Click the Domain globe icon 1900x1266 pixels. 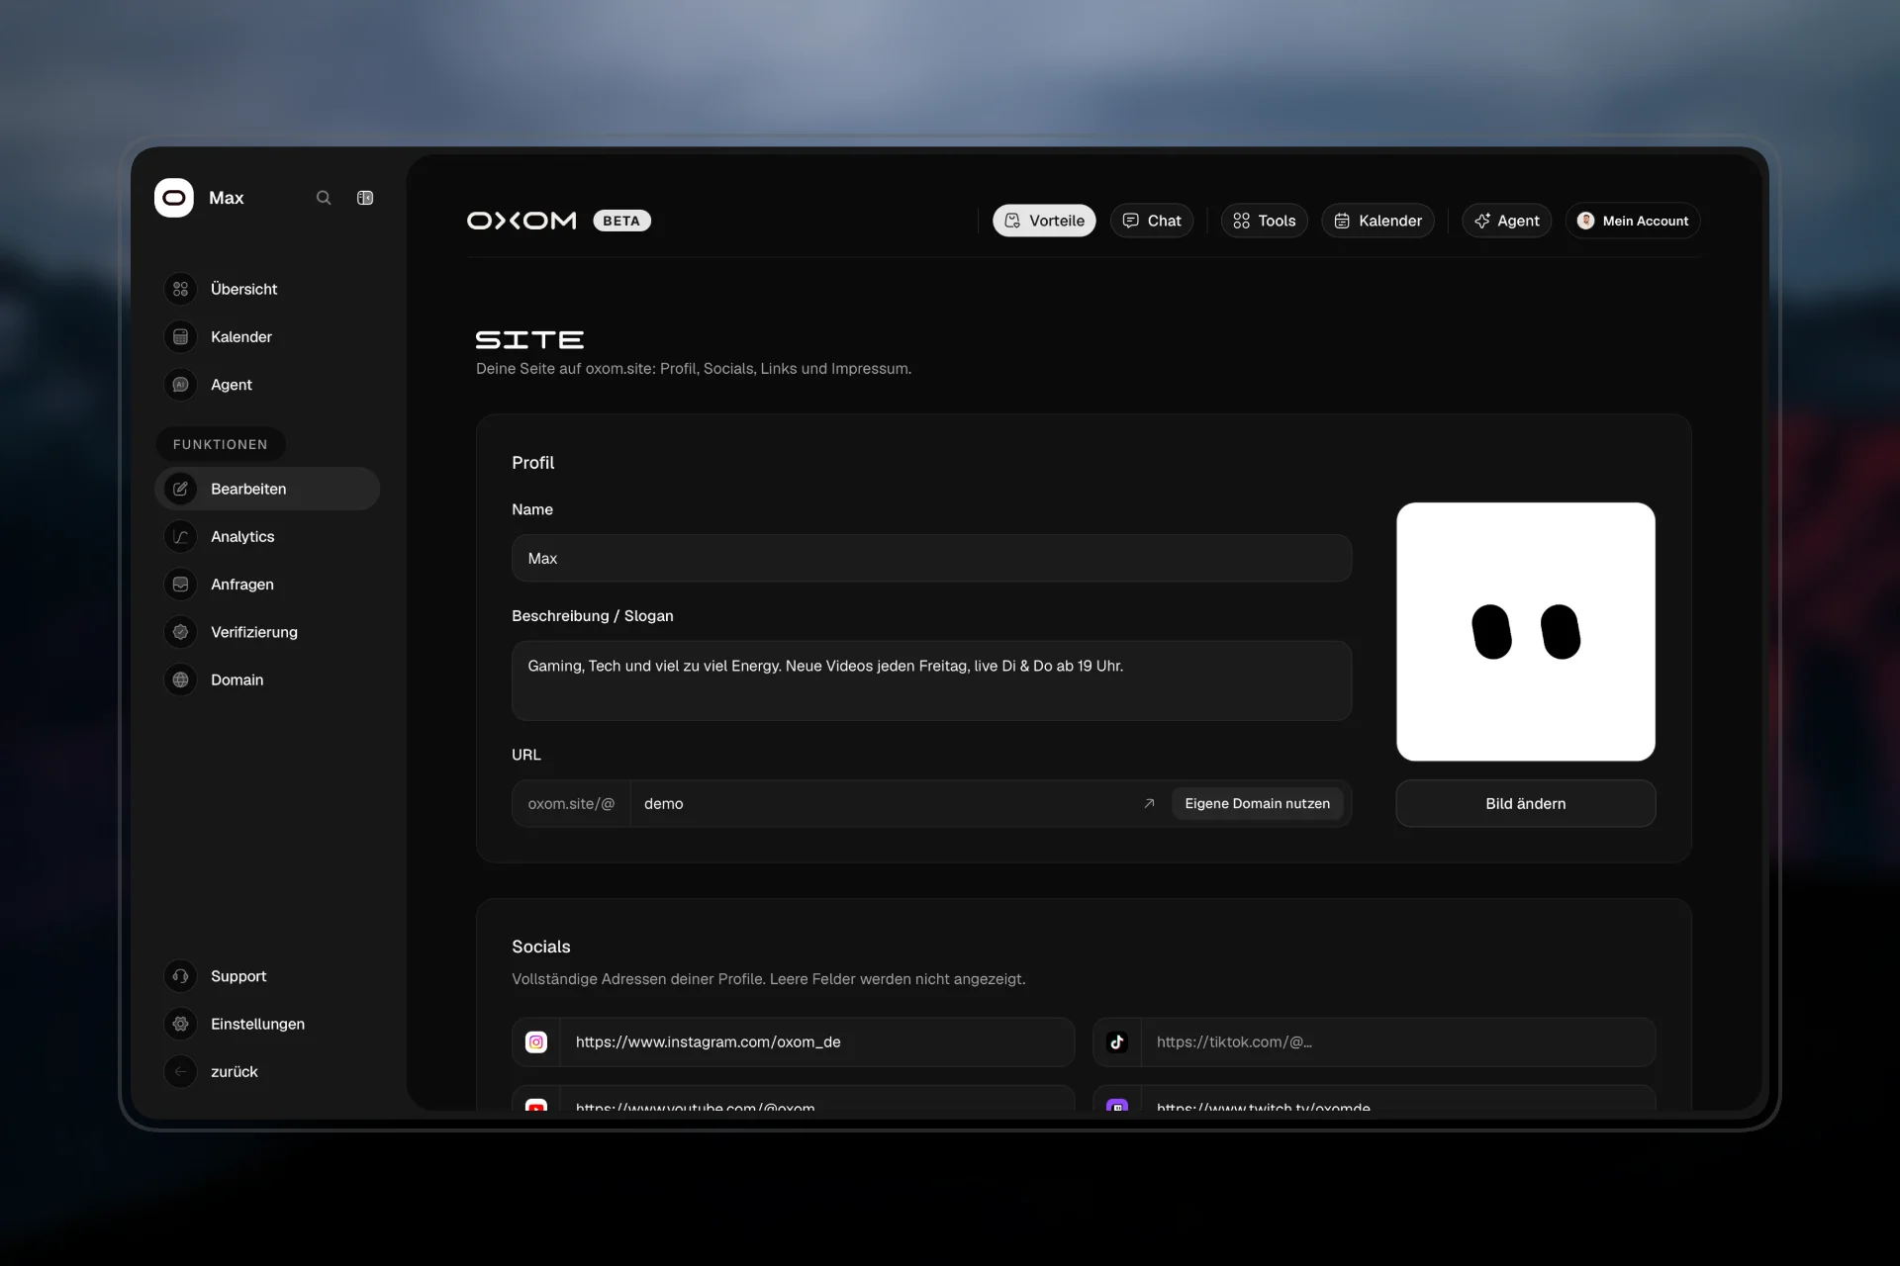click(180, 679)
